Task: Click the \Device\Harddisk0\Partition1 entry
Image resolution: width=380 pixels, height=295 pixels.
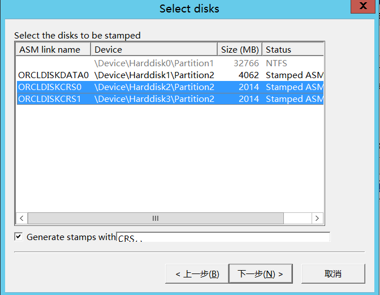Action: (154, 63)
